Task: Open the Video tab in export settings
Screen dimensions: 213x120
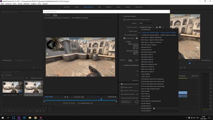Action: pos(130,60)
